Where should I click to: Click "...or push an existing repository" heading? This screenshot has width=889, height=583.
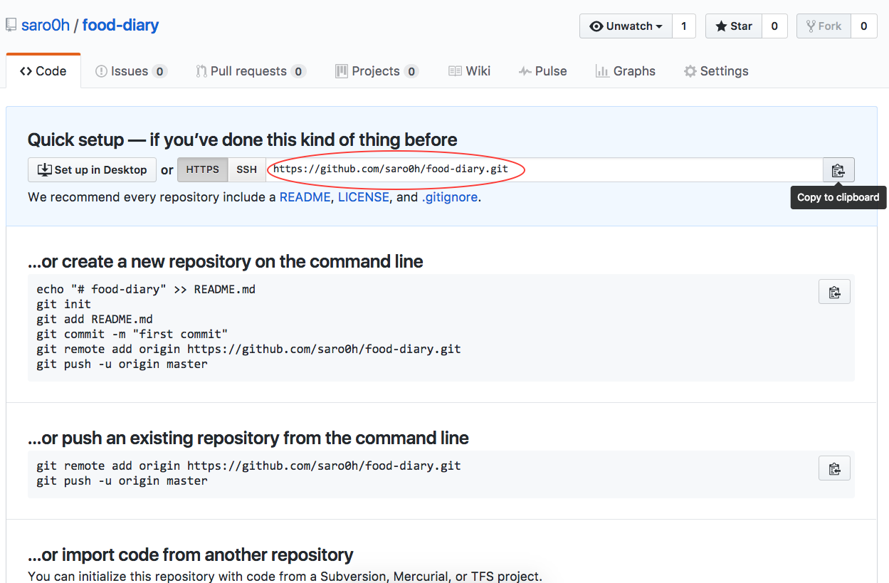tap(248, 438)
